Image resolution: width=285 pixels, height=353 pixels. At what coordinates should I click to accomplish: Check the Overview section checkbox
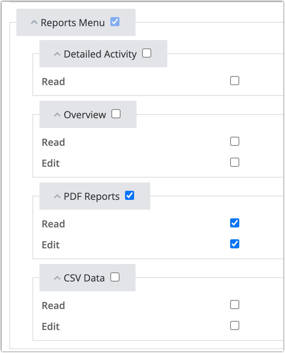click(116, 114)
